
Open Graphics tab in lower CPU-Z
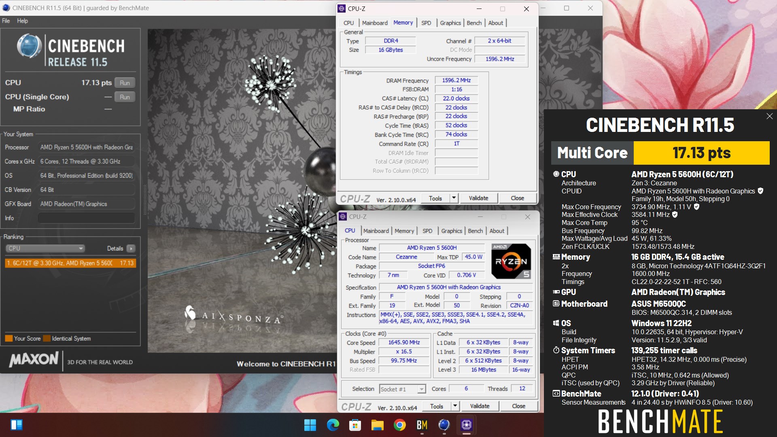click(451, 231)
